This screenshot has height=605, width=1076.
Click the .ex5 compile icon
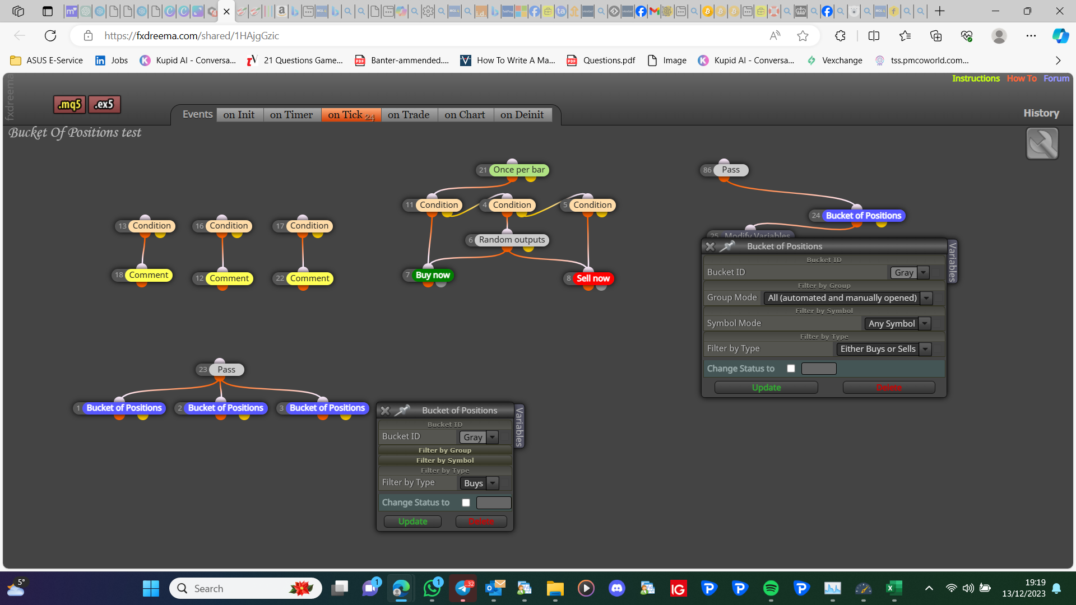(104, 104)
